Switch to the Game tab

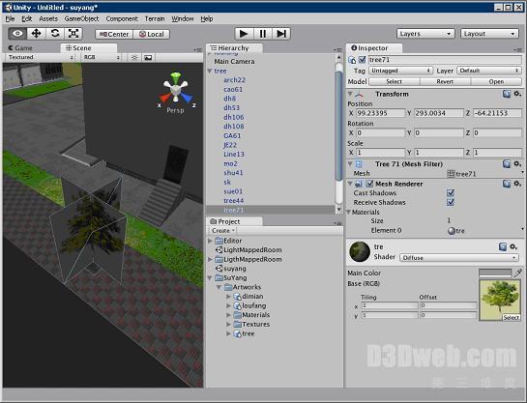tap(20, 48)
